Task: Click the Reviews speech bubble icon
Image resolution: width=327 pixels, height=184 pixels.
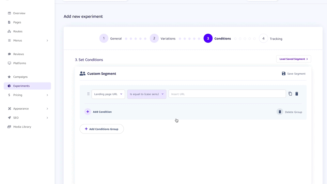Action: pyautogui.click(x=9, y=54)
